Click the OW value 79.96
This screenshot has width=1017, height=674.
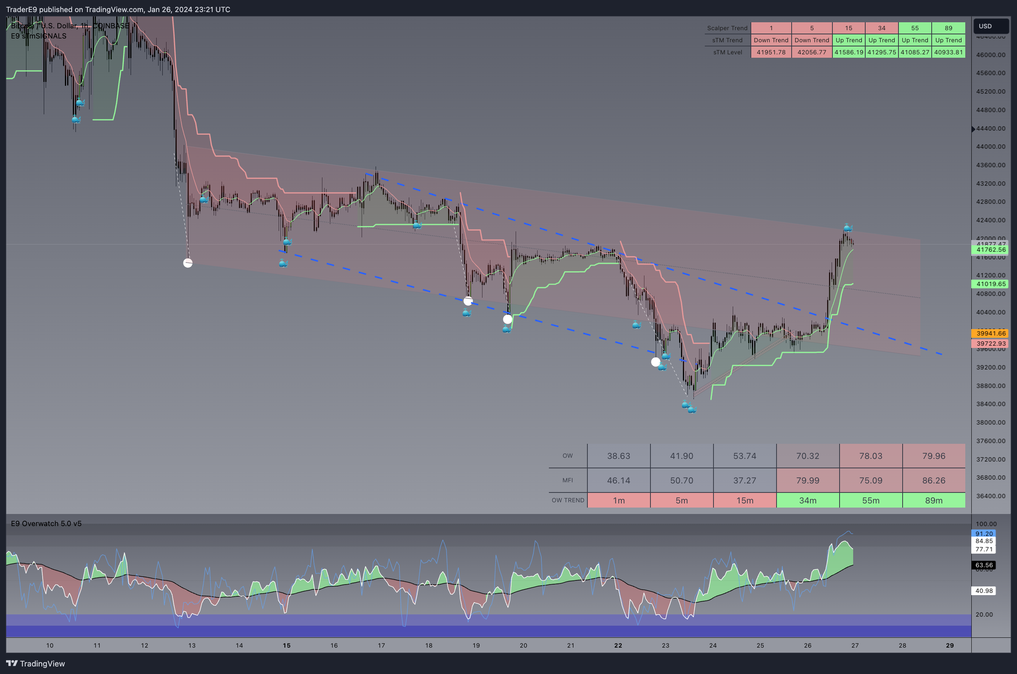point(934,455)
